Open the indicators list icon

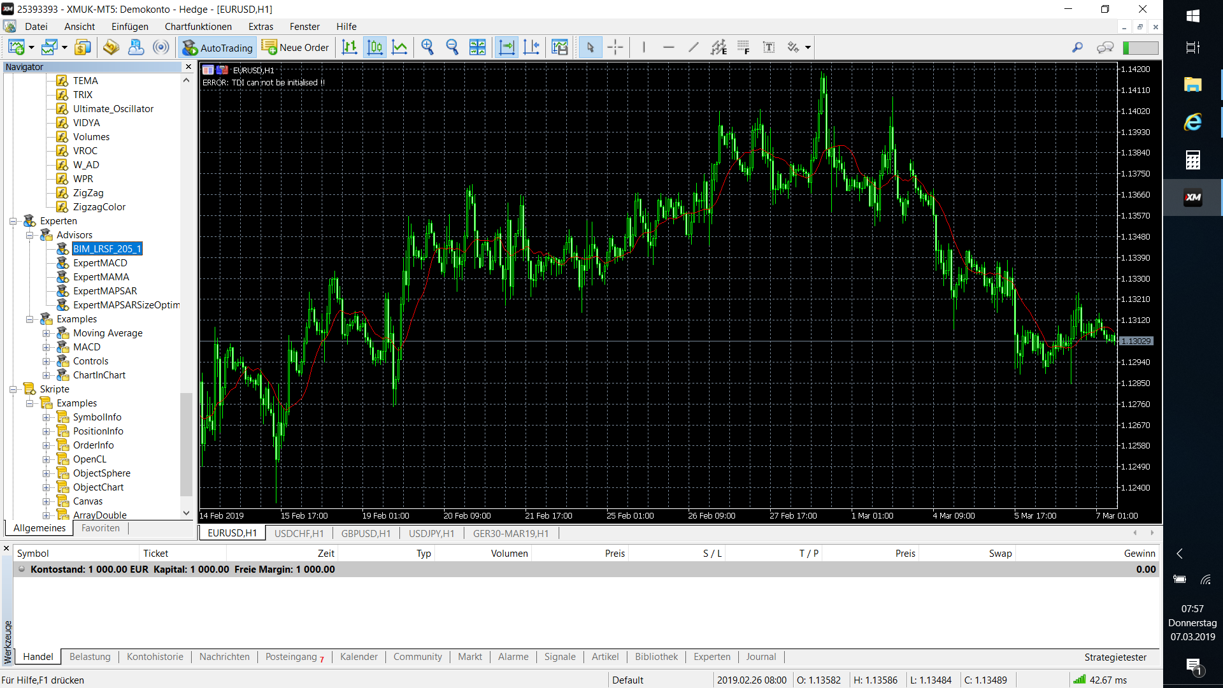[x=559, y=47]
